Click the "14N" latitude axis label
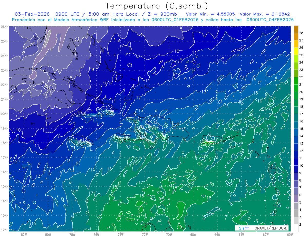Image resolution: width=308 pixels, height=238 pixels. coord(4,201)
